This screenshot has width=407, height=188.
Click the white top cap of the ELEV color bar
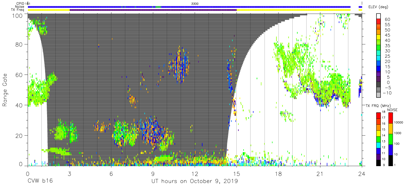(x=378, y=16)
